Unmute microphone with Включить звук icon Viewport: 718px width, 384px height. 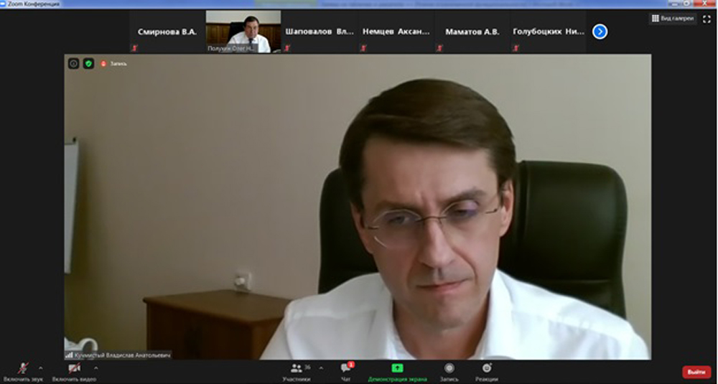[23, 368]
